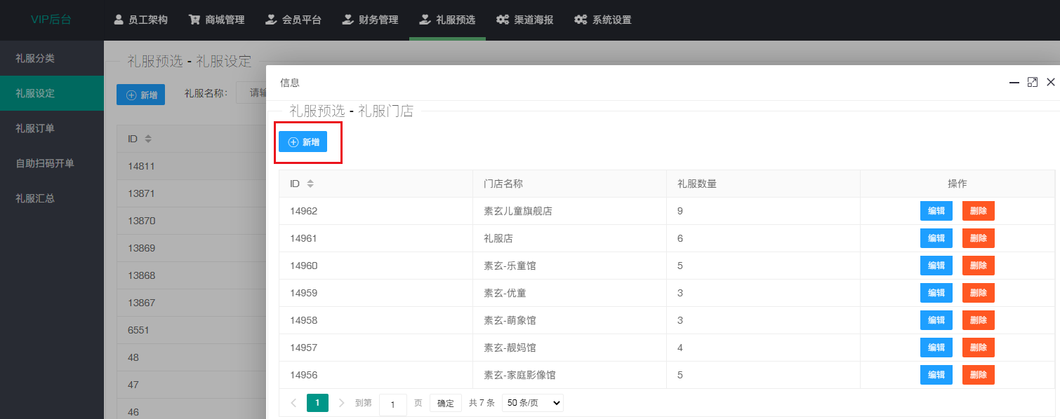Select 礼服订单 in the sidebar
The width and height of the screenshot is (1060, 419).
point(35,128)
